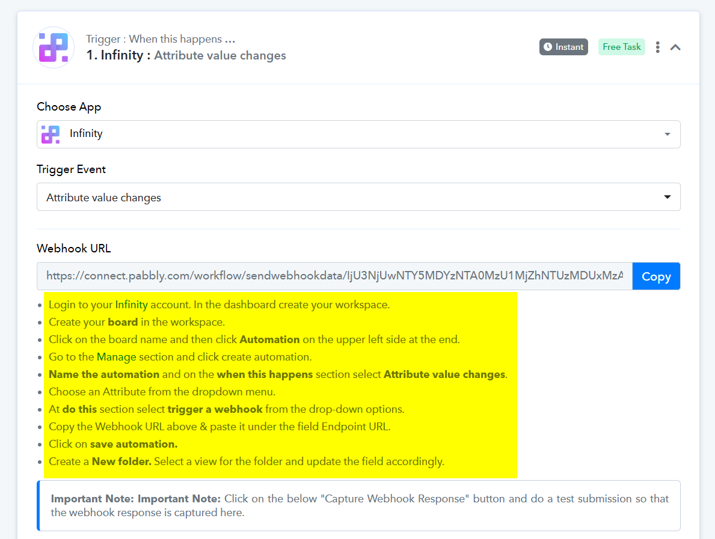Click the 'Trigger Event' label
This screenshot has width=715, height=539.
pos(71,169)
